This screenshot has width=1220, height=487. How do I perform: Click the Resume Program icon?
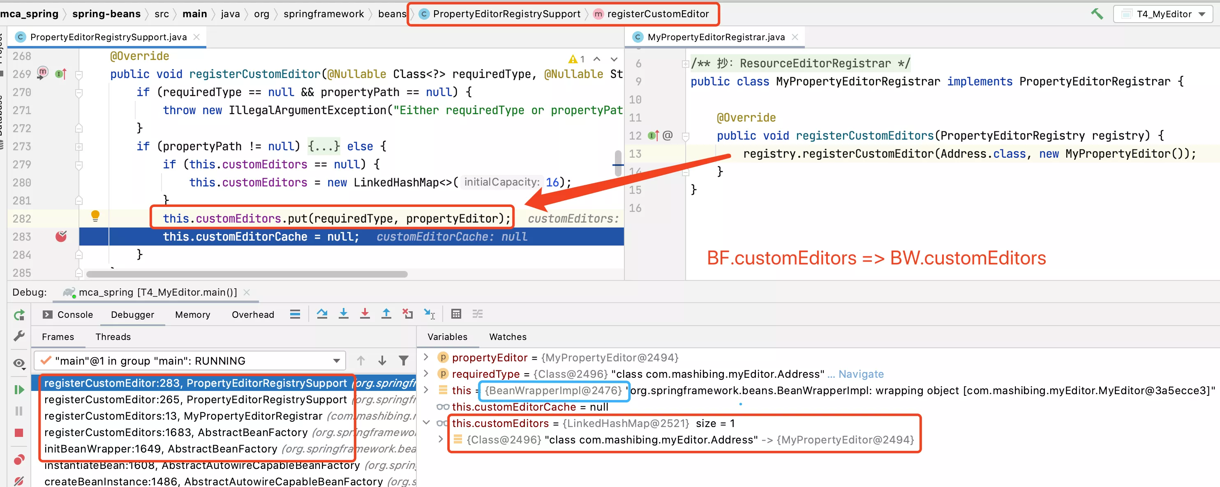[x=19, y=390]
